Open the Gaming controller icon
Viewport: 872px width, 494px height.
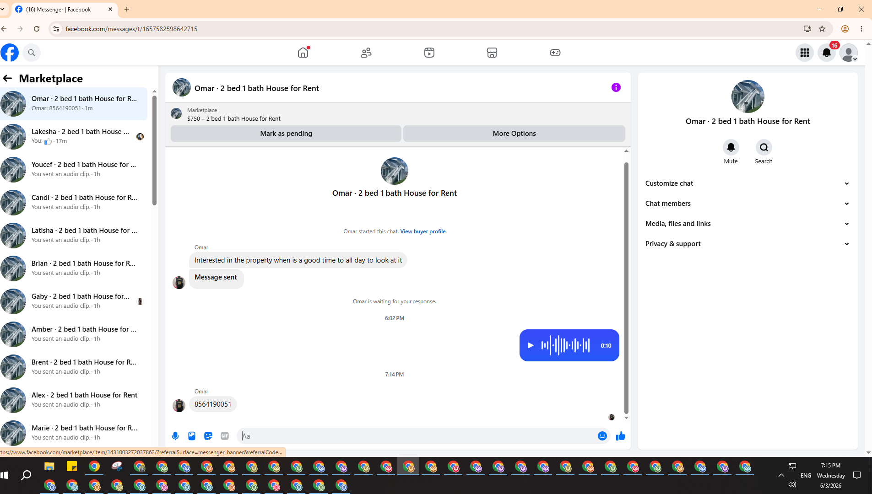(555, 53)
